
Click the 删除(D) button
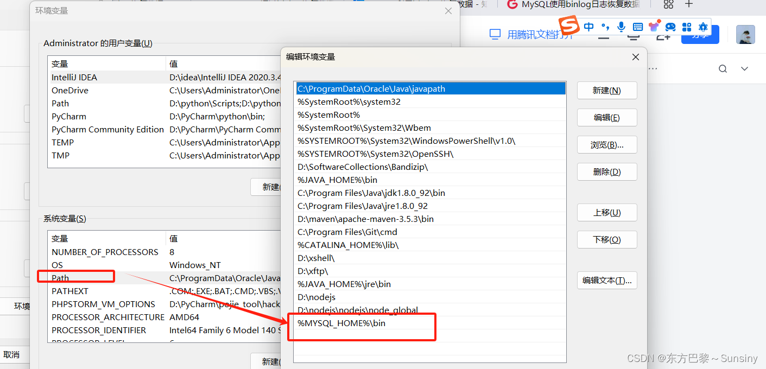(x=607, y=172)
